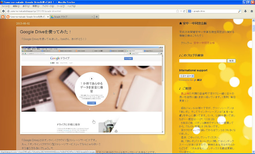Close the Yume-no-nakade blog tab

pos(48,17)
